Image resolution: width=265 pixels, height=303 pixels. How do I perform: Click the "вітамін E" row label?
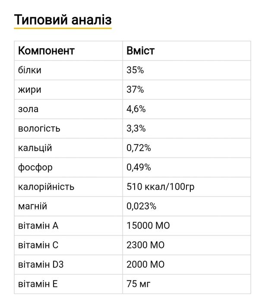[38, 284]
